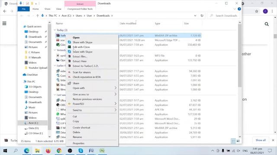Click the share icon next to Share

click(x=69, y=83)
